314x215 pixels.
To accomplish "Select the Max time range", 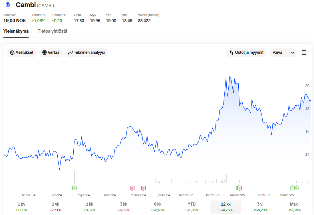I will (293, 207).
